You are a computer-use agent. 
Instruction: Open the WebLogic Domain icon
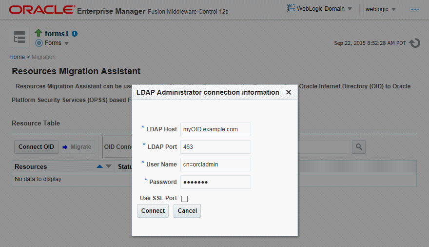291,8
